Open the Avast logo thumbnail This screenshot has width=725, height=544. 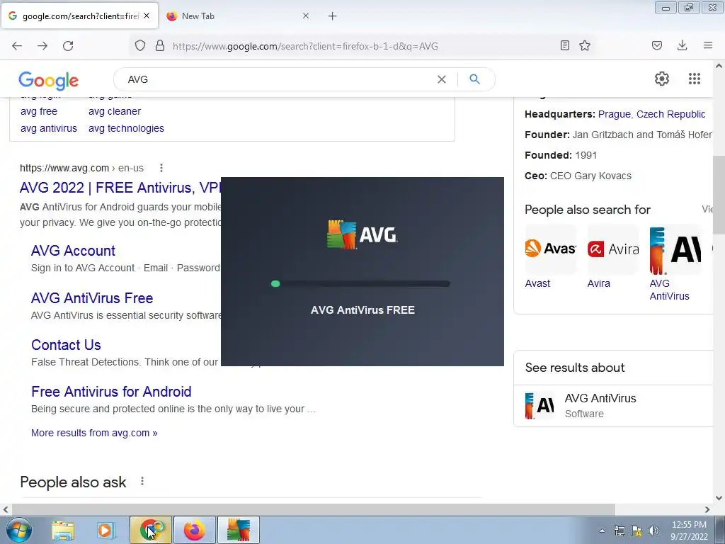pos(551,249)
